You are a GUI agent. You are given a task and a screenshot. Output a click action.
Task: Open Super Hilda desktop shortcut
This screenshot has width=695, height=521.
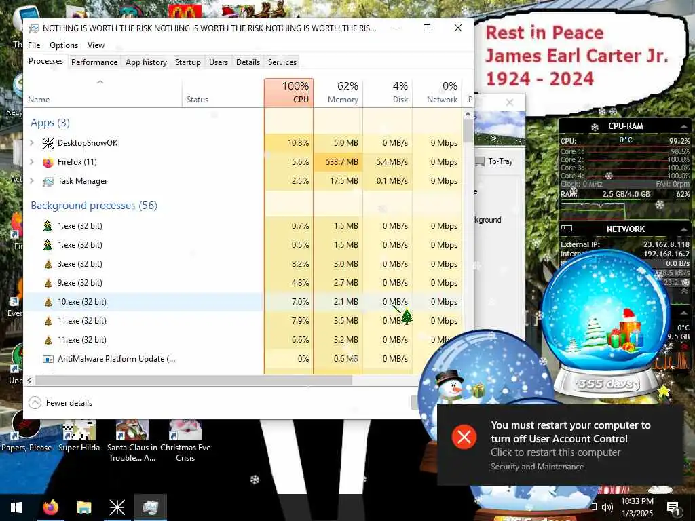(79, 435)
